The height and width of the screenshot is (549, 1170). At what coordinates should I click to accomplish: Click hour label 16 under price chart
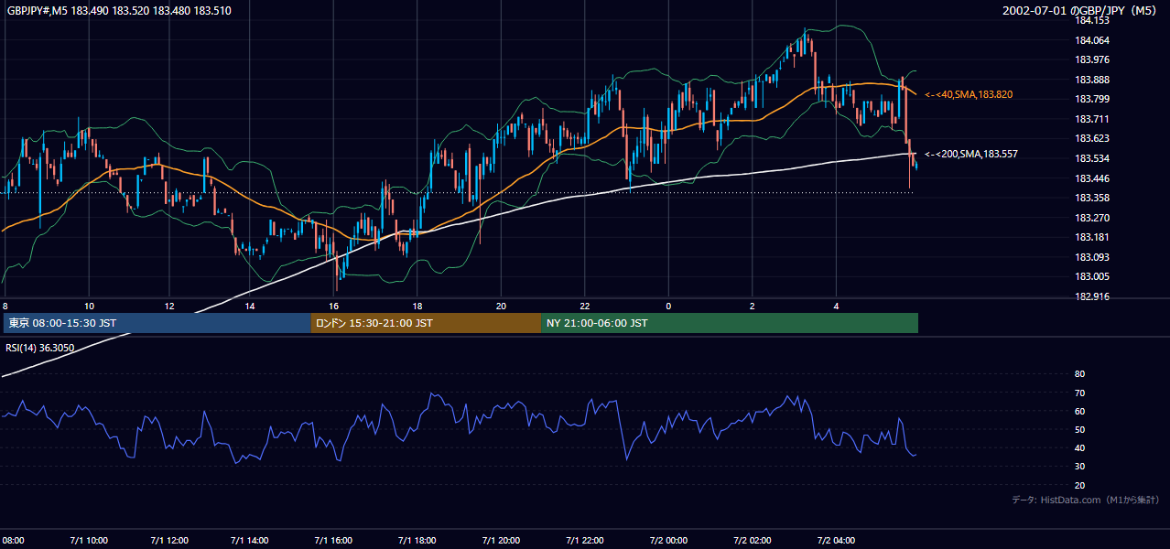click(x=334, y=306)
